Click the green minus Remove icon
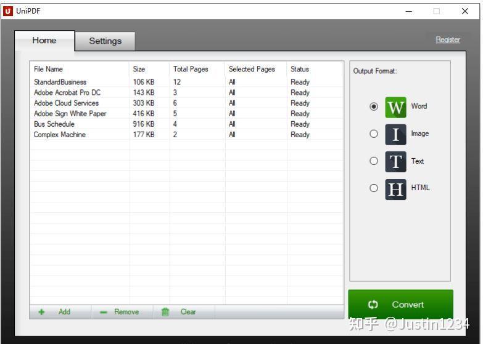Image resolution: width=483 pixels, height=344 pixels. coord(104,313)
